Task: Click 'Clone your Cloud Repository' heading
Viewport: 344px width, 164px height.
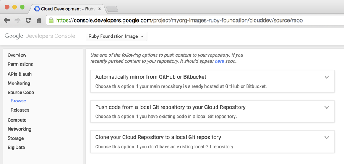Action: coord(158,137)
